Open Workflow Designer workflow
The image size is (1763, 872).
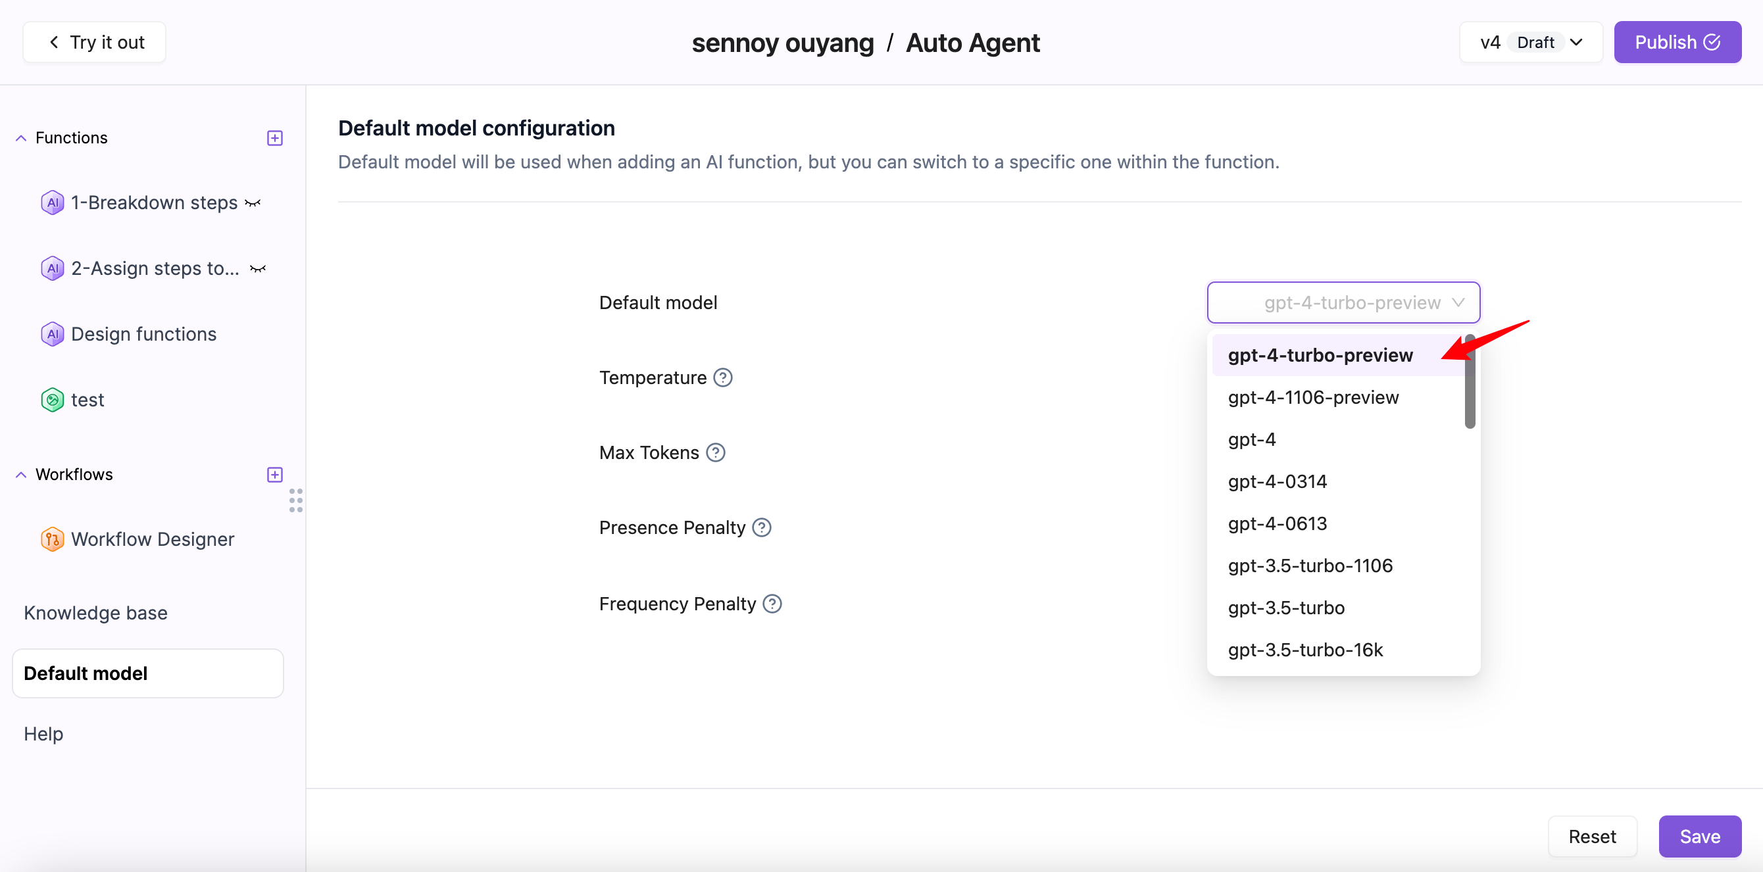pyautogui.click(x=153, y=539)
